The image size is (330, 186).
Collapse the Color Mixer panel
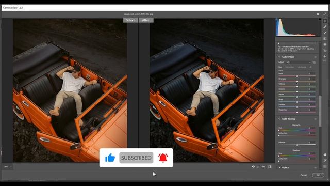point(279,57)
